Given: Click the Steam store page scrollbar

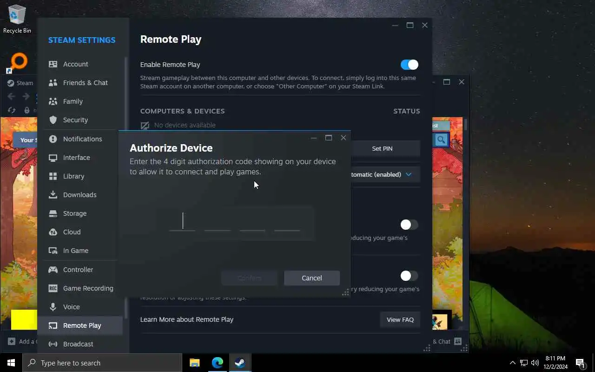Looking at the screenshot, I should (x=466, y=124).
